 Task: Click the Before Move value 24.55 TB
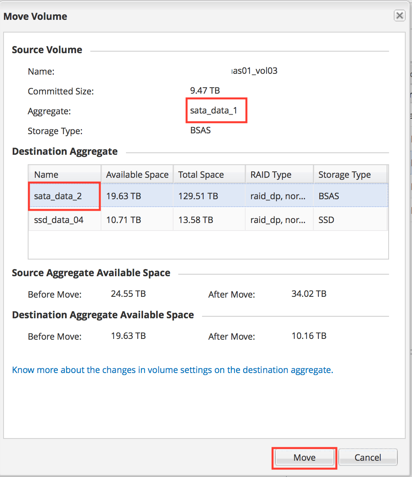[x=128, y=294]
